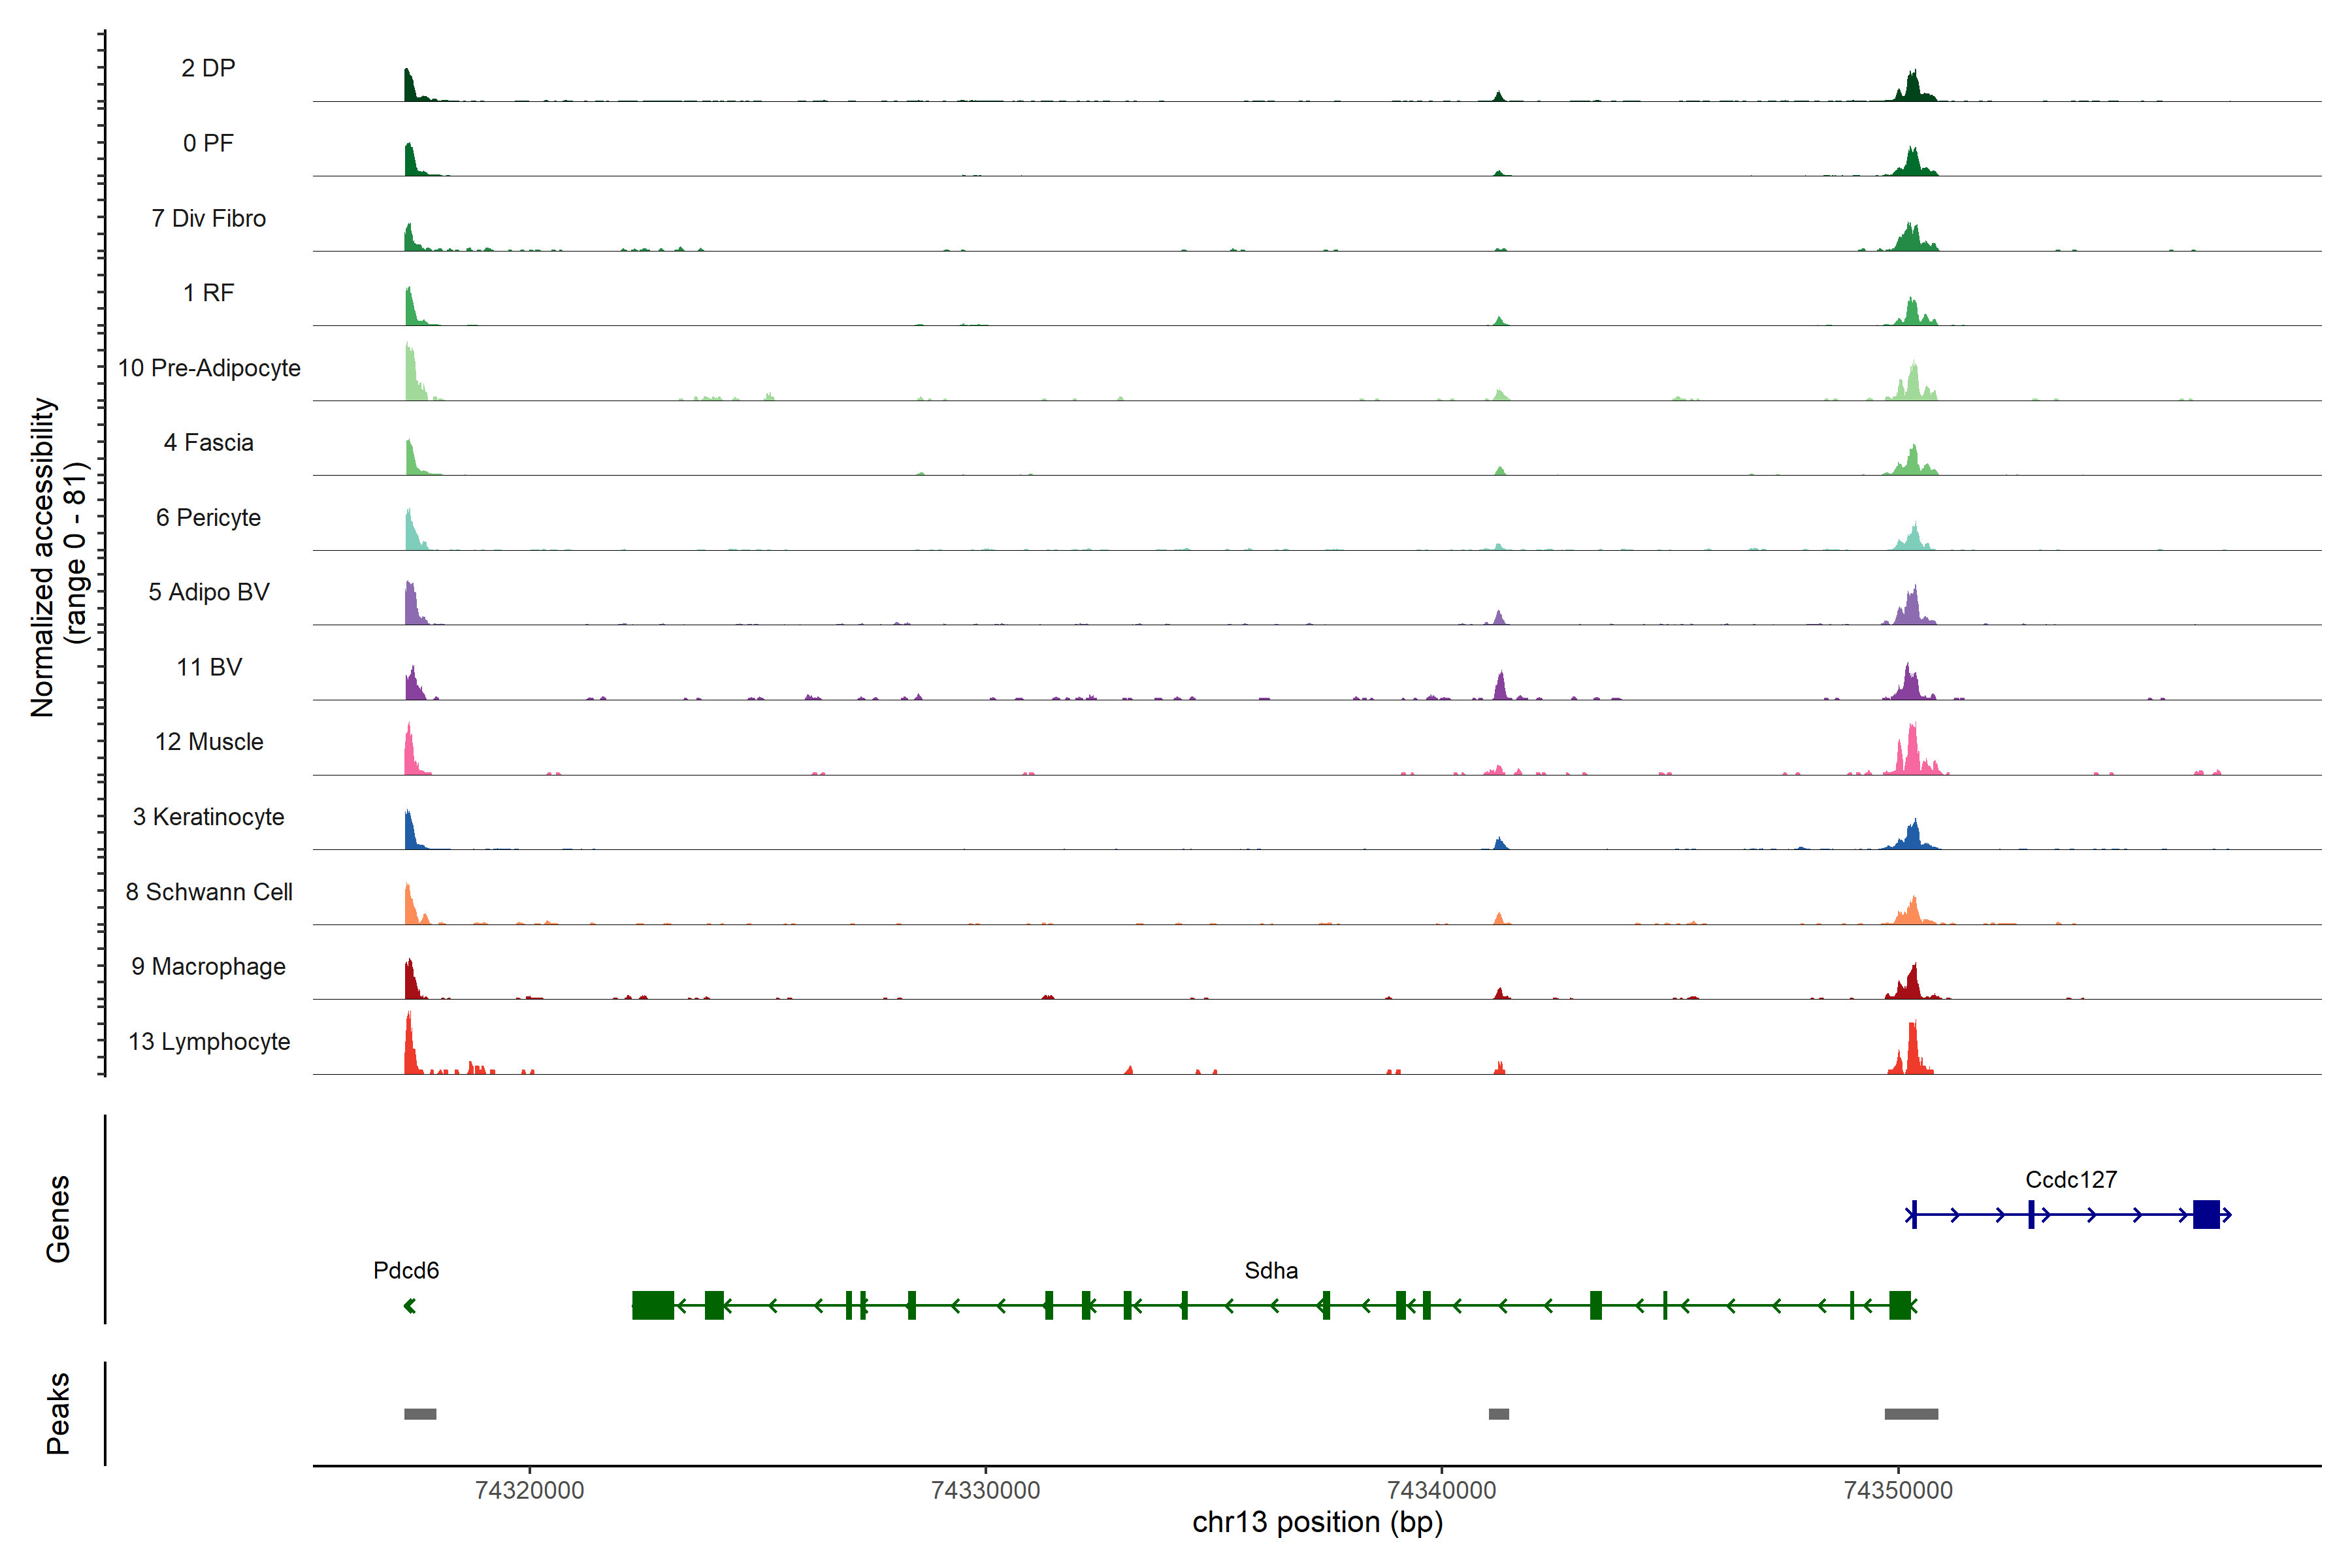Click the 74320000 x-axis tick label
Viewport: 2352px width, 1568px height.
pos(529,1490)
